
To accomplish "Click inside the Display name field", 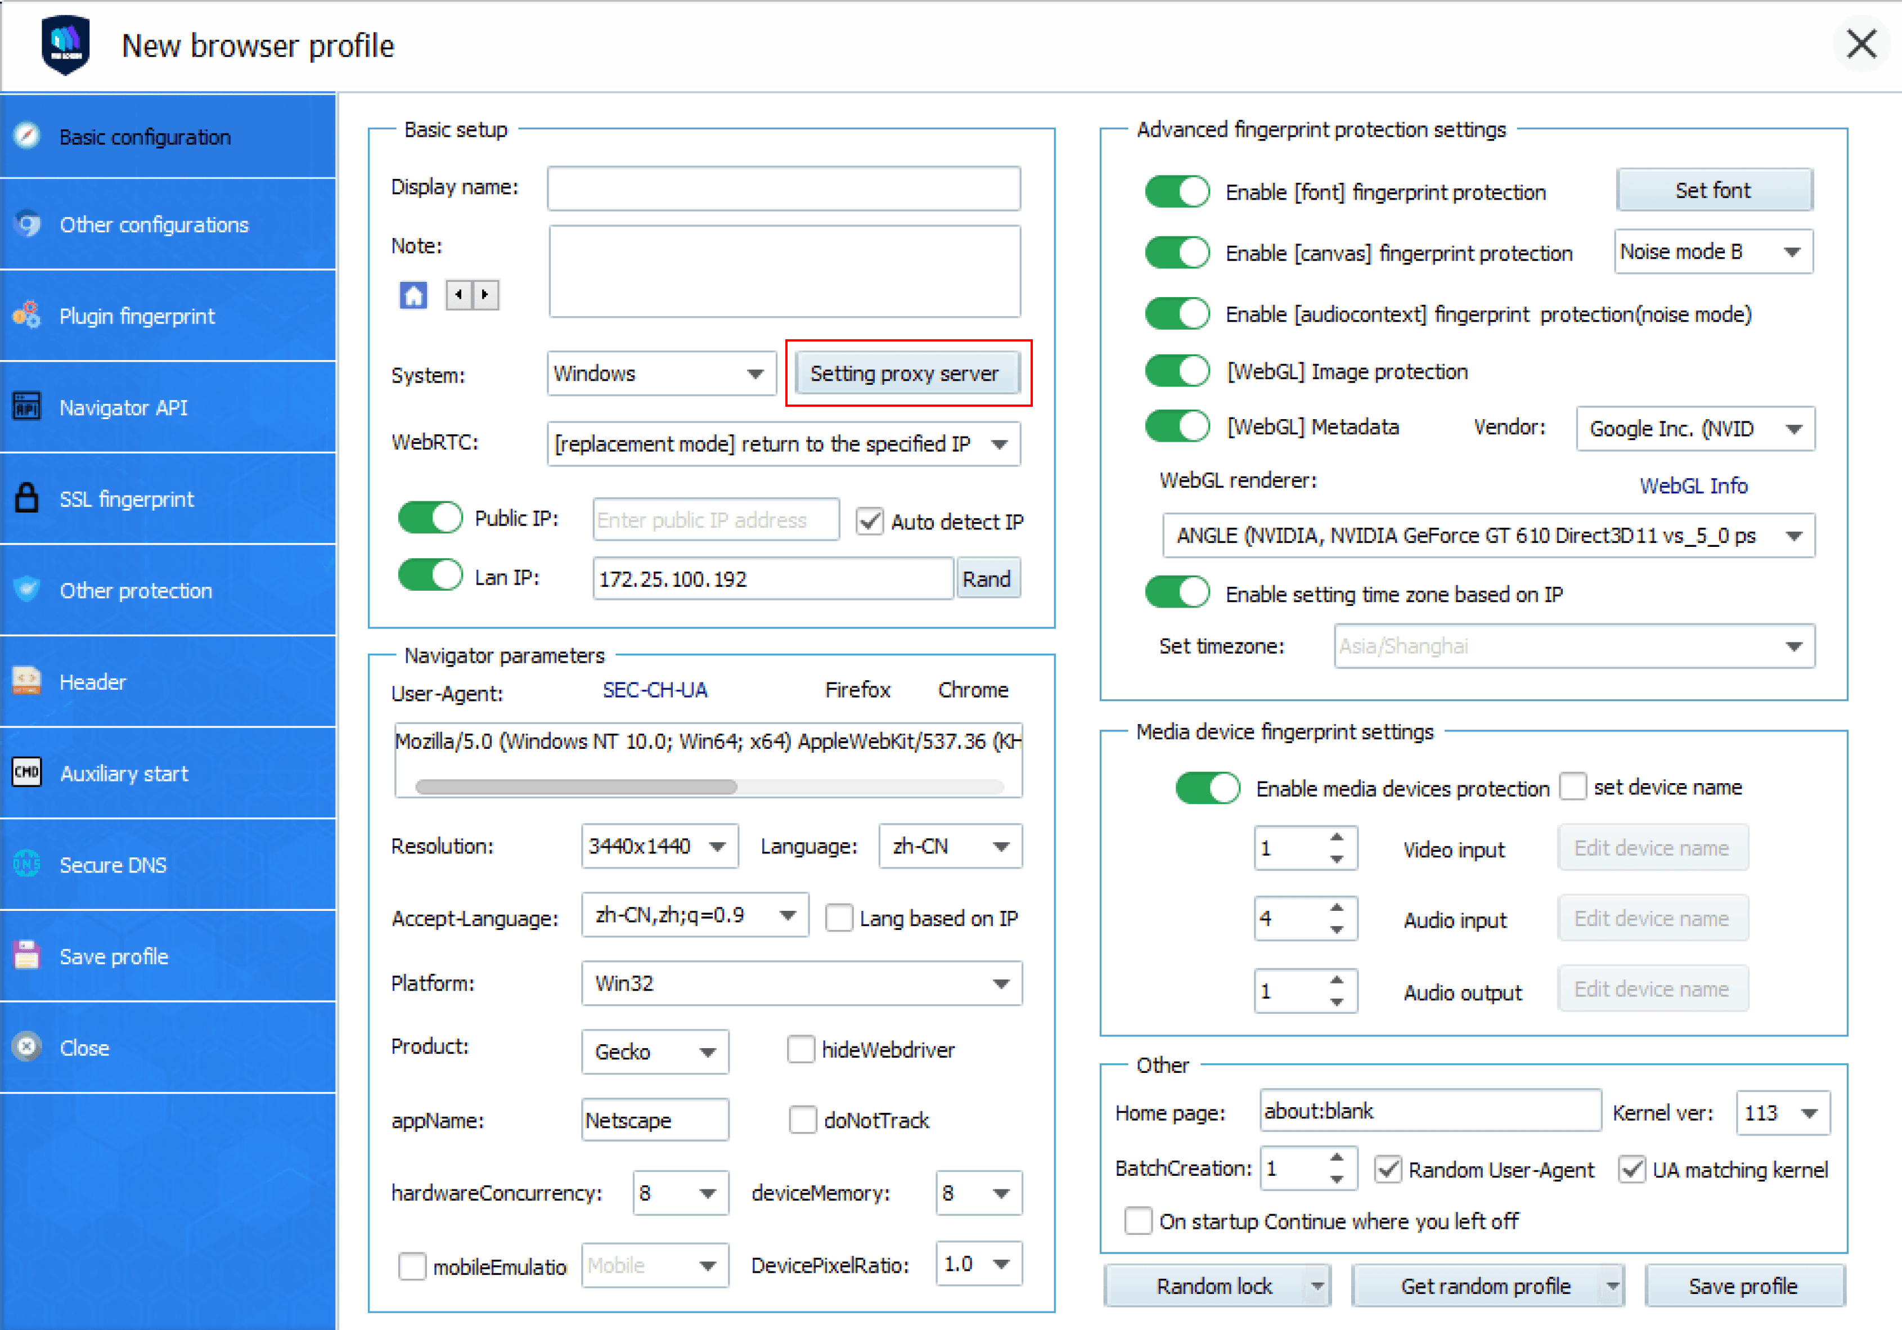I will click(783, 188).
